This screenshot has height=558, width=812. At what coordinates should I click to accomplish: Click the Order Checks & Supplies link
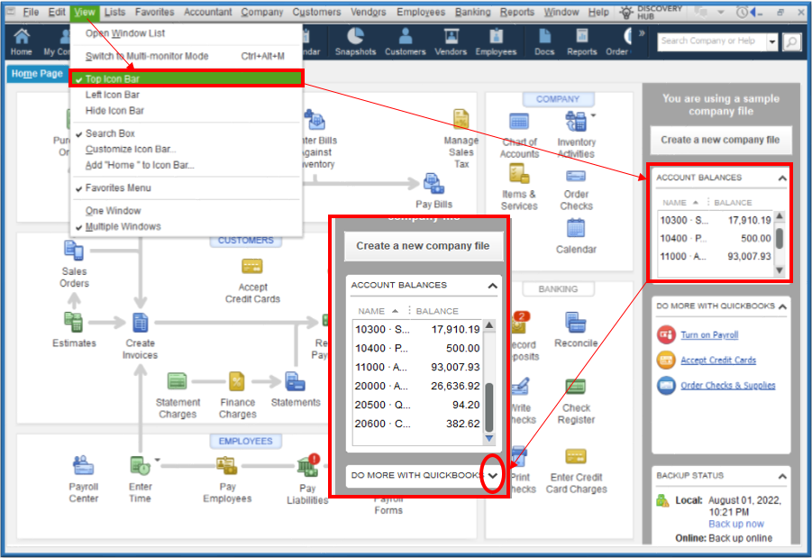pyautogui.click(x=727, y=385)
